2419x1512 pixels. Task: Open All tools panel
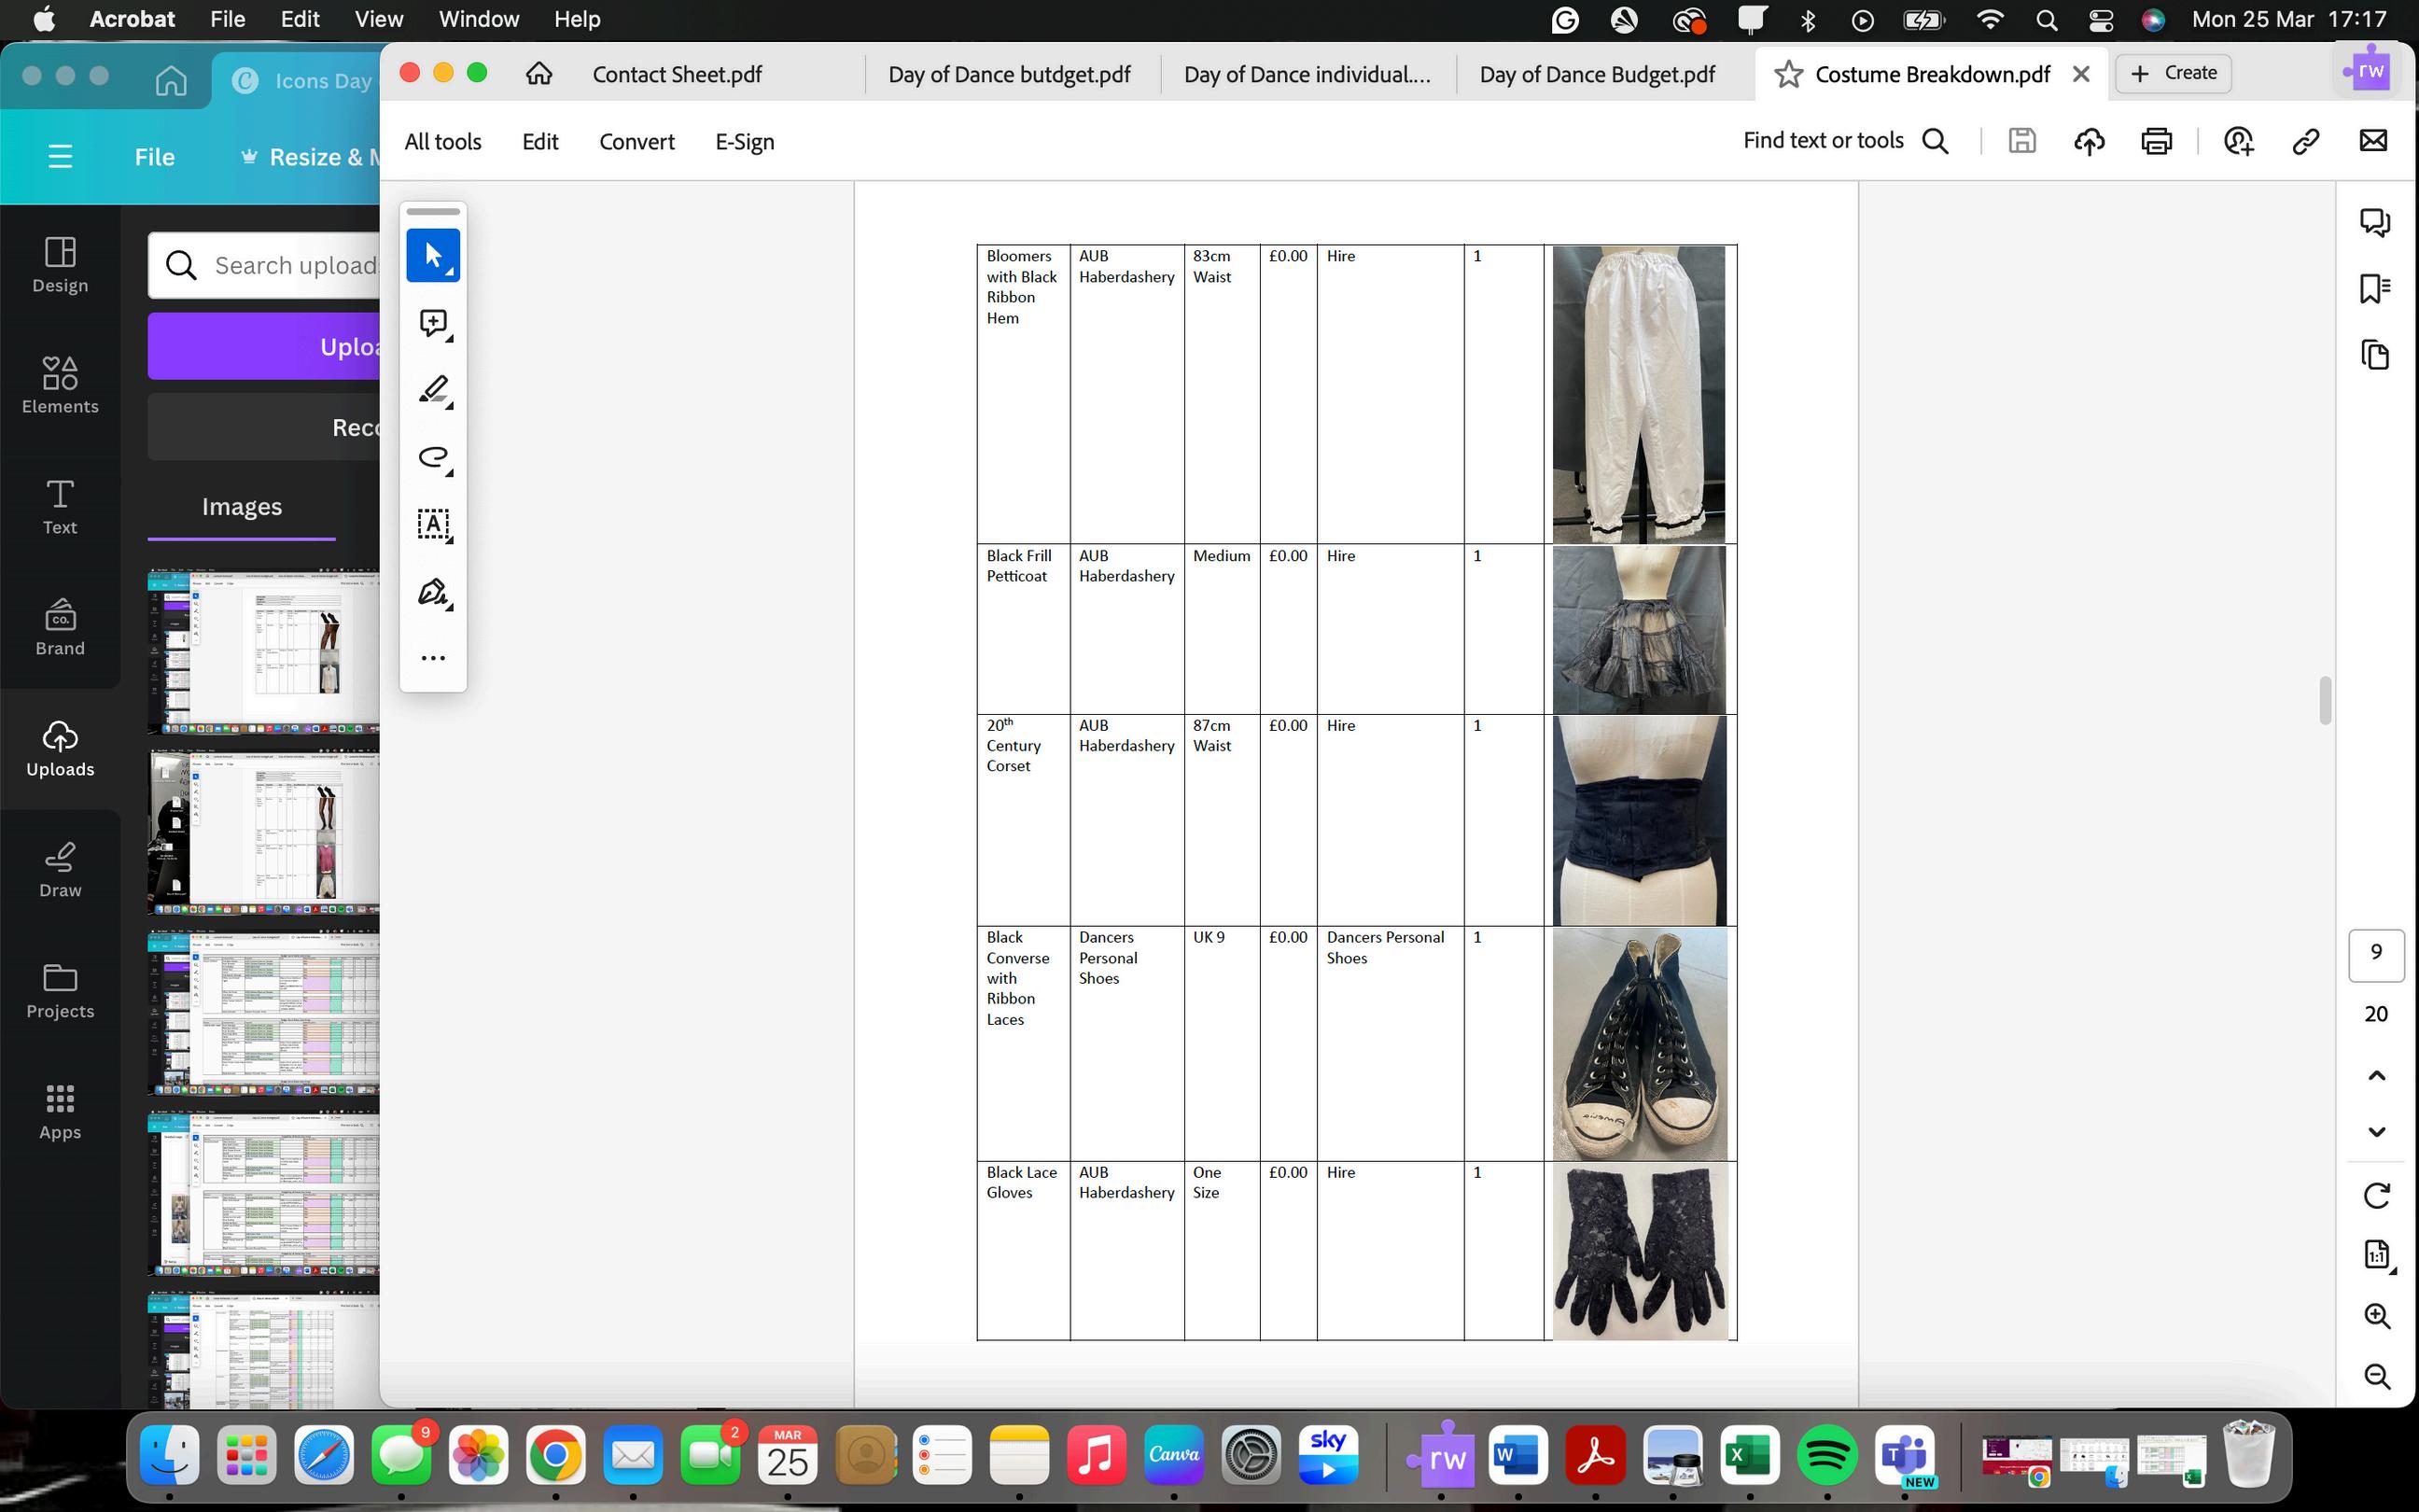coord(442,142)
